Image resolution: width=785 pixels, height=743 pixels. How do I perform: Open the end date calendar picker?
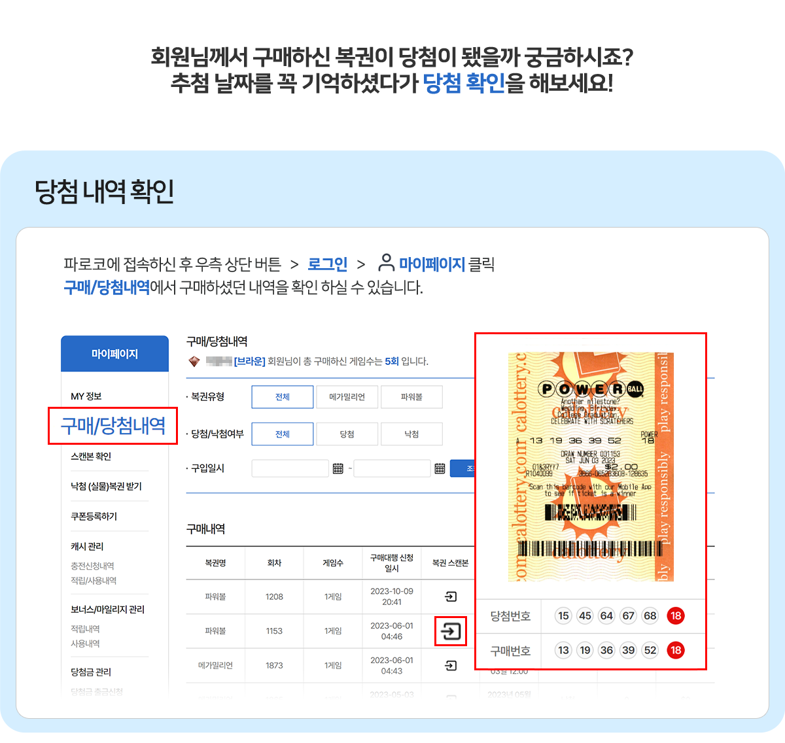click(440, 468)
